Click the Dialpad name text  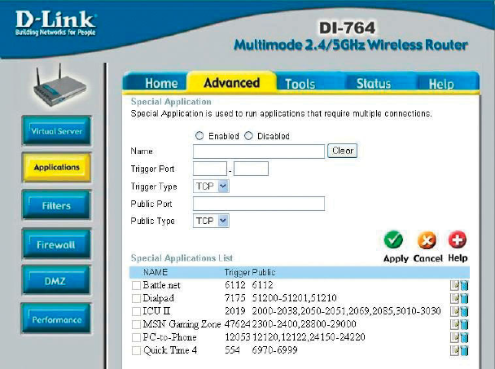click(158, 298)
